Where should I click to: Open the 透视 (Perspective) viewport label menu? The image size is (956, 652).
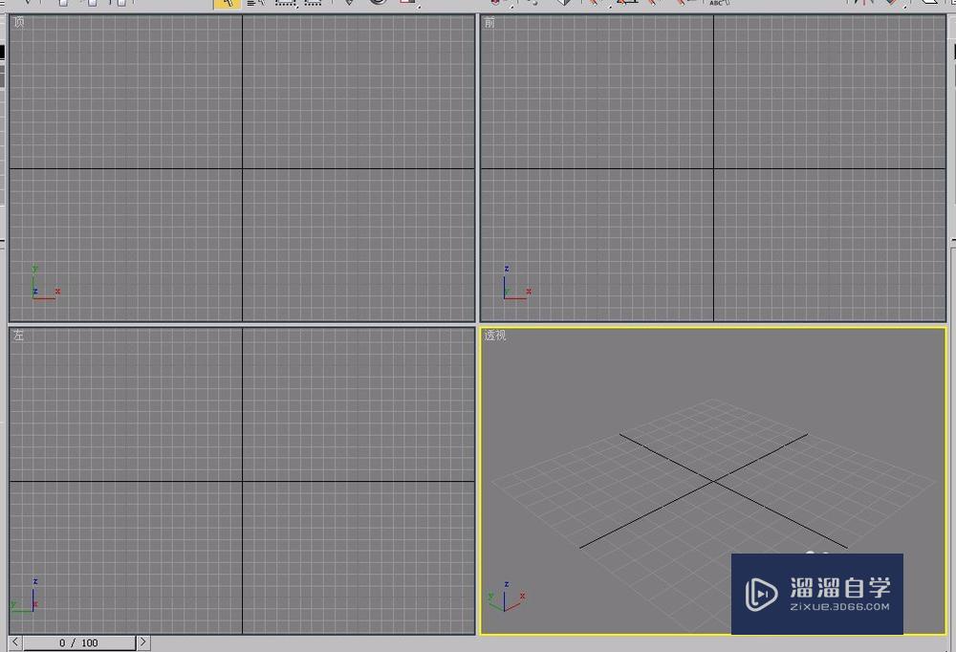click(495, 336)
